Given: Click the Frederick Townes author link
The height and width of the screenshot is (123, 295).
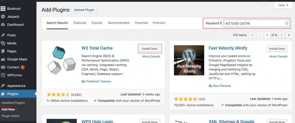Looking at the screenshot, I should 98,81.
